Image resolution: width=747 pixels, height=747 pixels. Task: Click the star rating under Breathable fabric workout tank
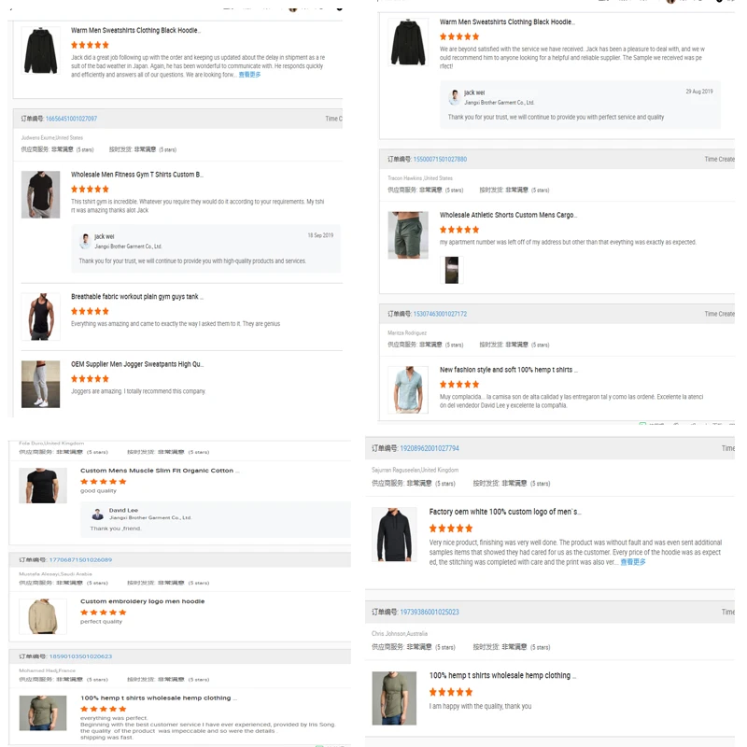tap(90, 311)
